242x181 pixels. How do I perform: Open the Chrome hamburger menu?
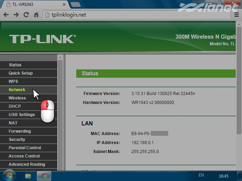click(237, 15)
